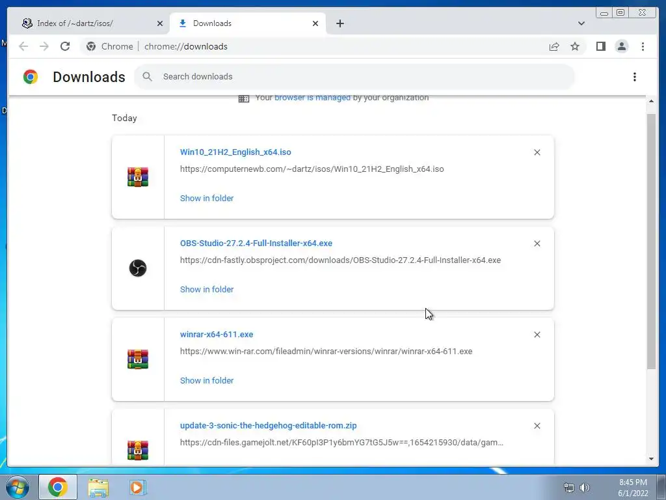Click the WinRAR icon for winrar-x64-611.exe
The height and width of the screenshot is (500, 666).
[138, 359]
